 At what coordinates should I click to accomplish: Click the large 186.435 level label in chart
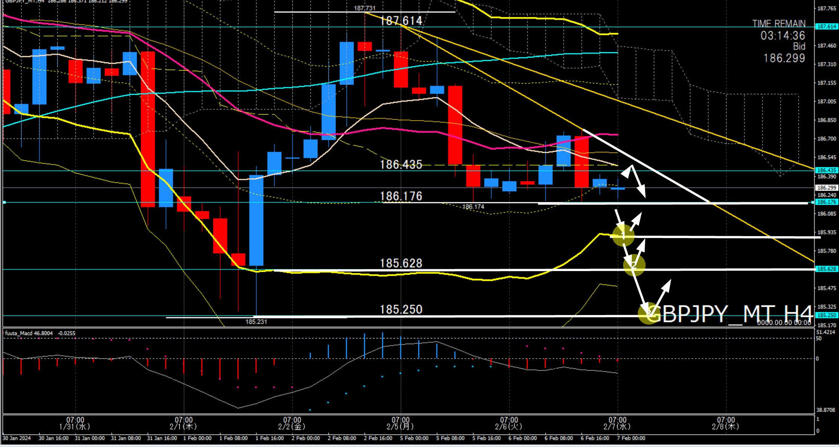tap(401, 165)
